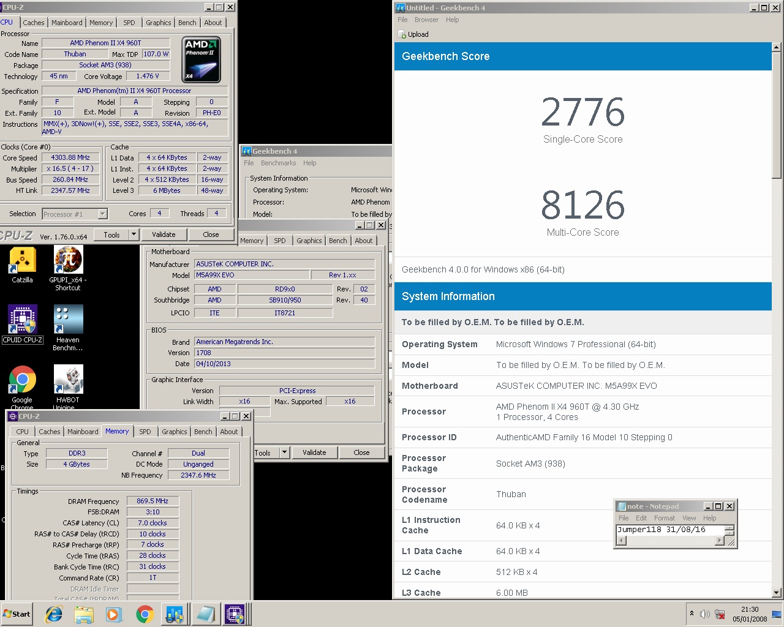The width and height of the screenshot is (784, 627).
Task: Show hidden tray icons with the double chevron
Action: pos(692,614)
